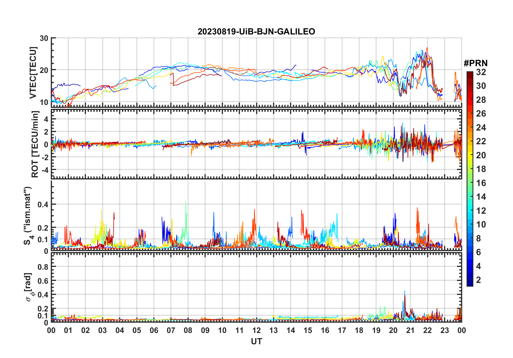Click the VTEC axis tick label 20
The height and width of the screenshot is (358, 513).
(x=44, y=70)
